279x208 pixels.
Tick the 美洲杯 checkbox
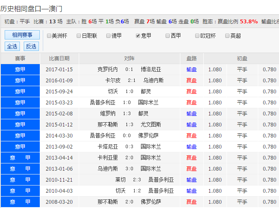pos(49,36)
